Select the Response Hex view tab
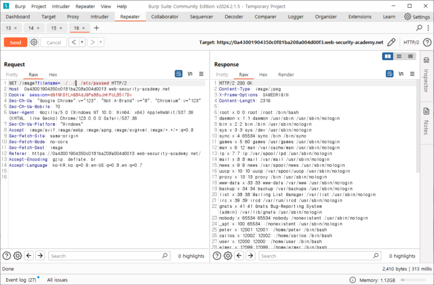The image size is (434, 285). click(263, 75)
